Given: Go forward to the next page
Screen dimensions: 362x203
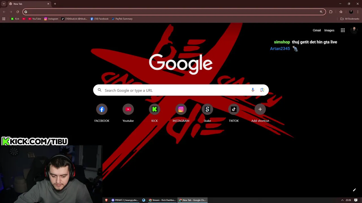Looking at the screenshot, I should (x=11, y=12).
